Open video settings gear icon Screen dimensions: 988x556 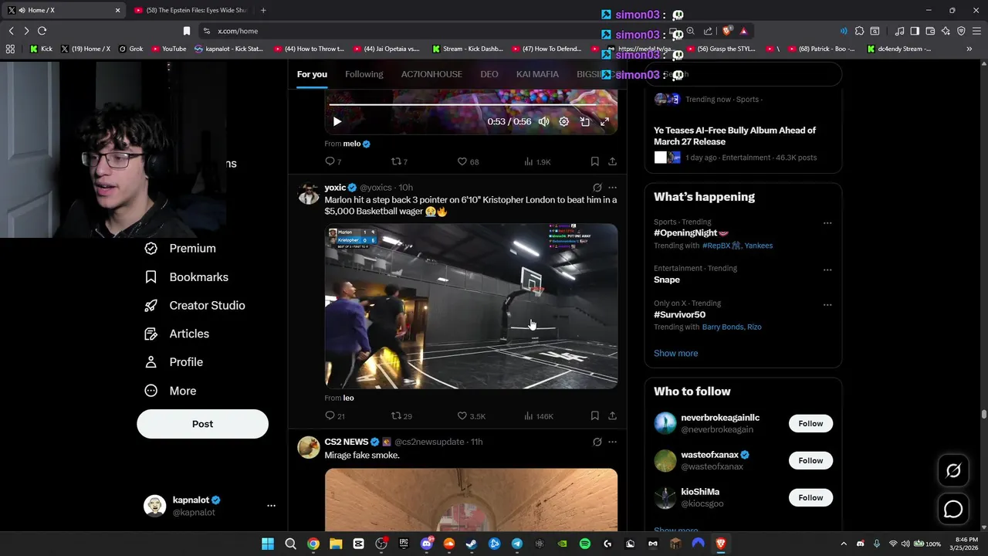[x=563, y=121]
